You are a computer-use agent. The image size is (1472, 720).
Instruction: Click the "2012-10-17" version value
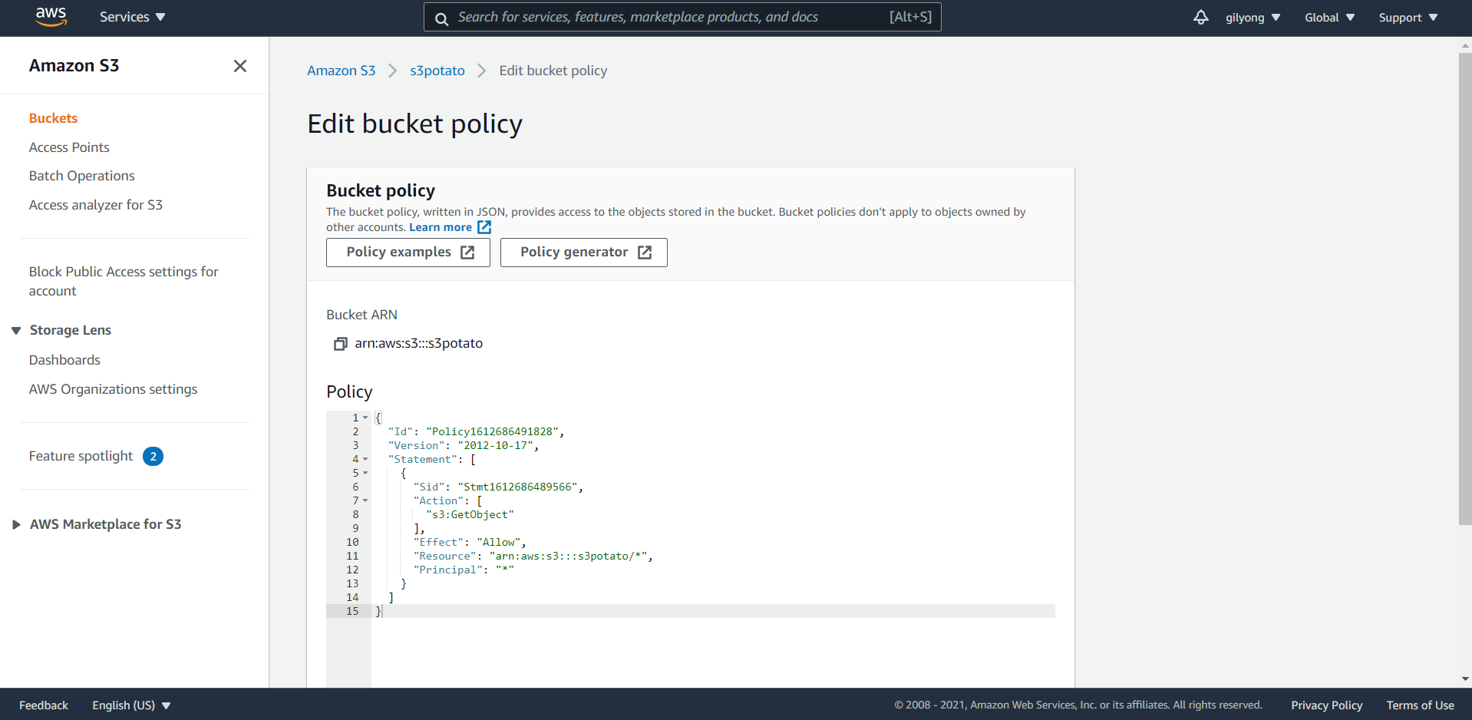[x=495, y=446]
